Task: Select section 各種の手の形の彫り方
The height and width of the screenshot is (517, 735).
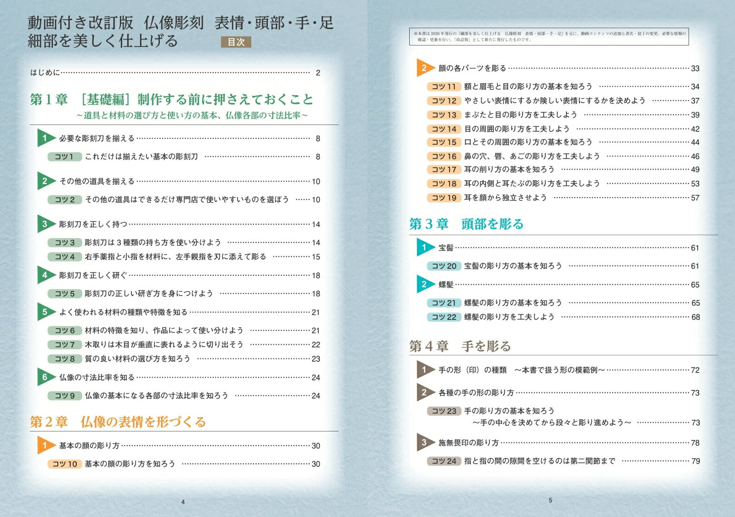Action: click(558, 392)
